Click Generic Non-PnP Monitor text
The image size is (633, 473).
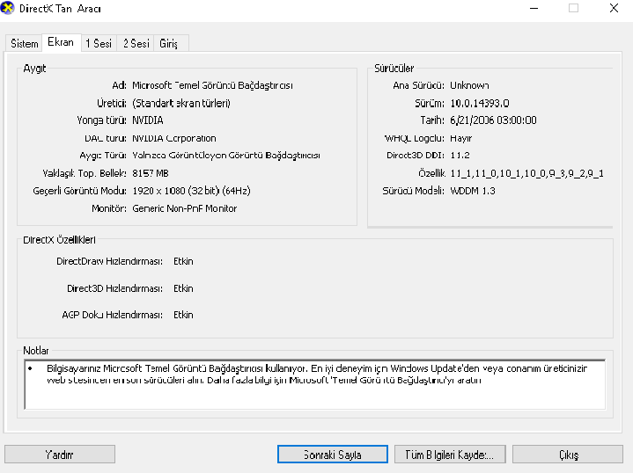point(185,208)
